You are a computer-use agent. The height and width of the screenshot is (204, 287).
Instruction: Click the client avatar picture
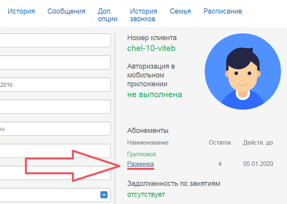(243, 71)
